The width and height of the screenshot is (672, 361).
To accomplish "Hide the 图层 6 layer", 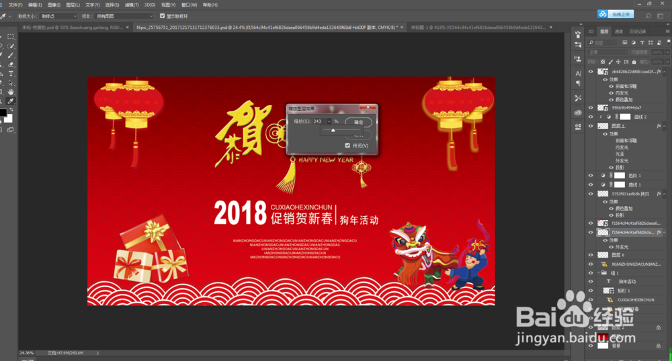I will coord(591,255).
